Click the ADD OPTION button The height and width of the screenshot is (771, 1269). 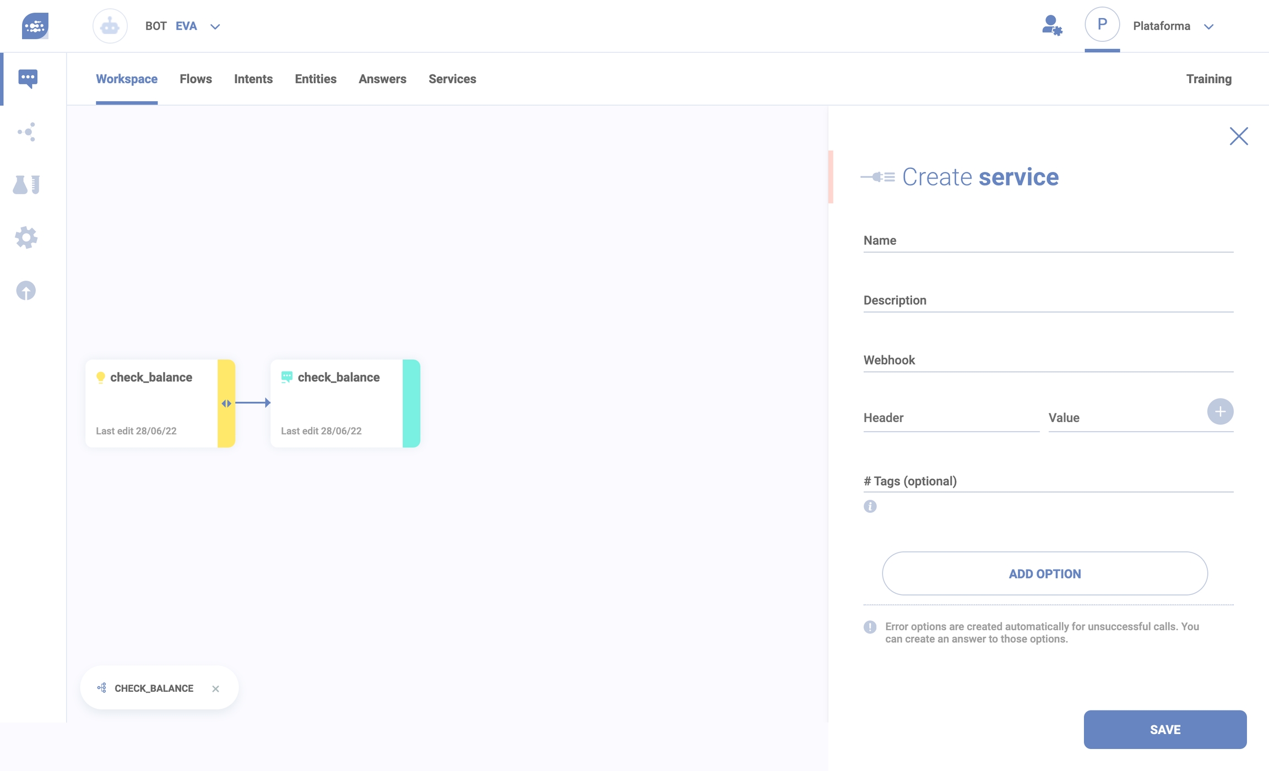pyautogui.click(x=1044, y=573)
